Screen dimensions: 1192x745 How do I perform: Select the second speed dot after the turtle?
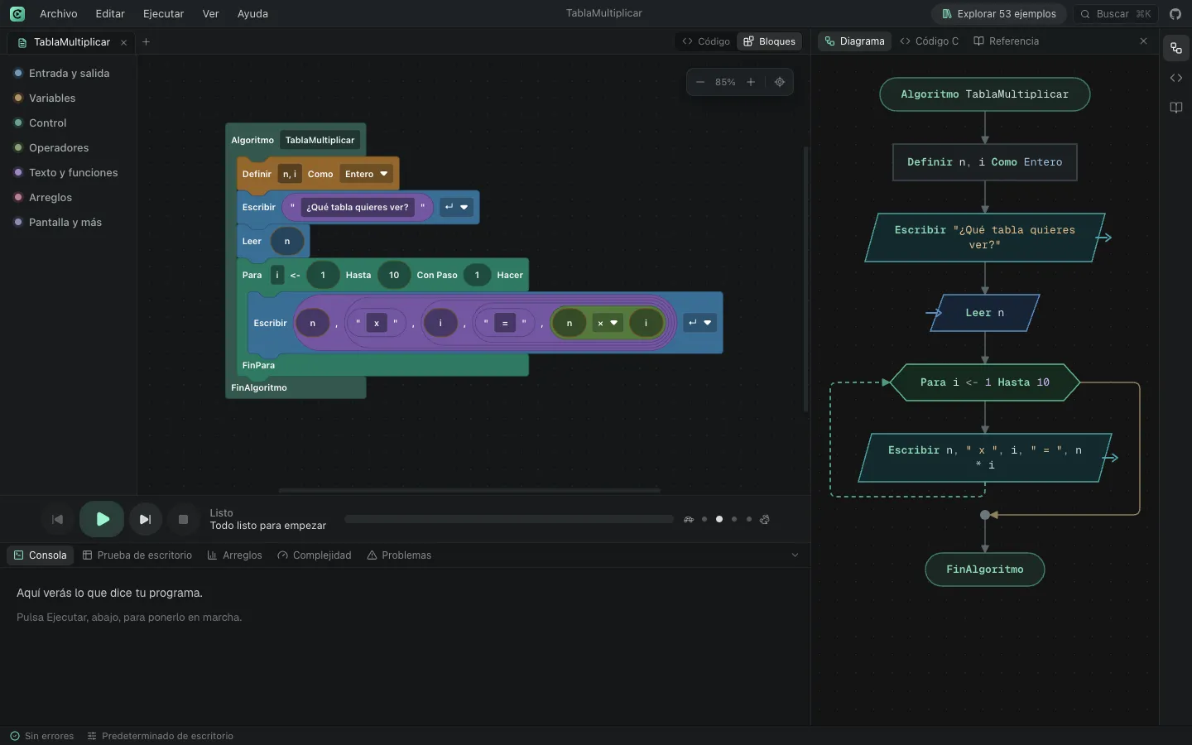pyautogui.click(x=719, y=520)
